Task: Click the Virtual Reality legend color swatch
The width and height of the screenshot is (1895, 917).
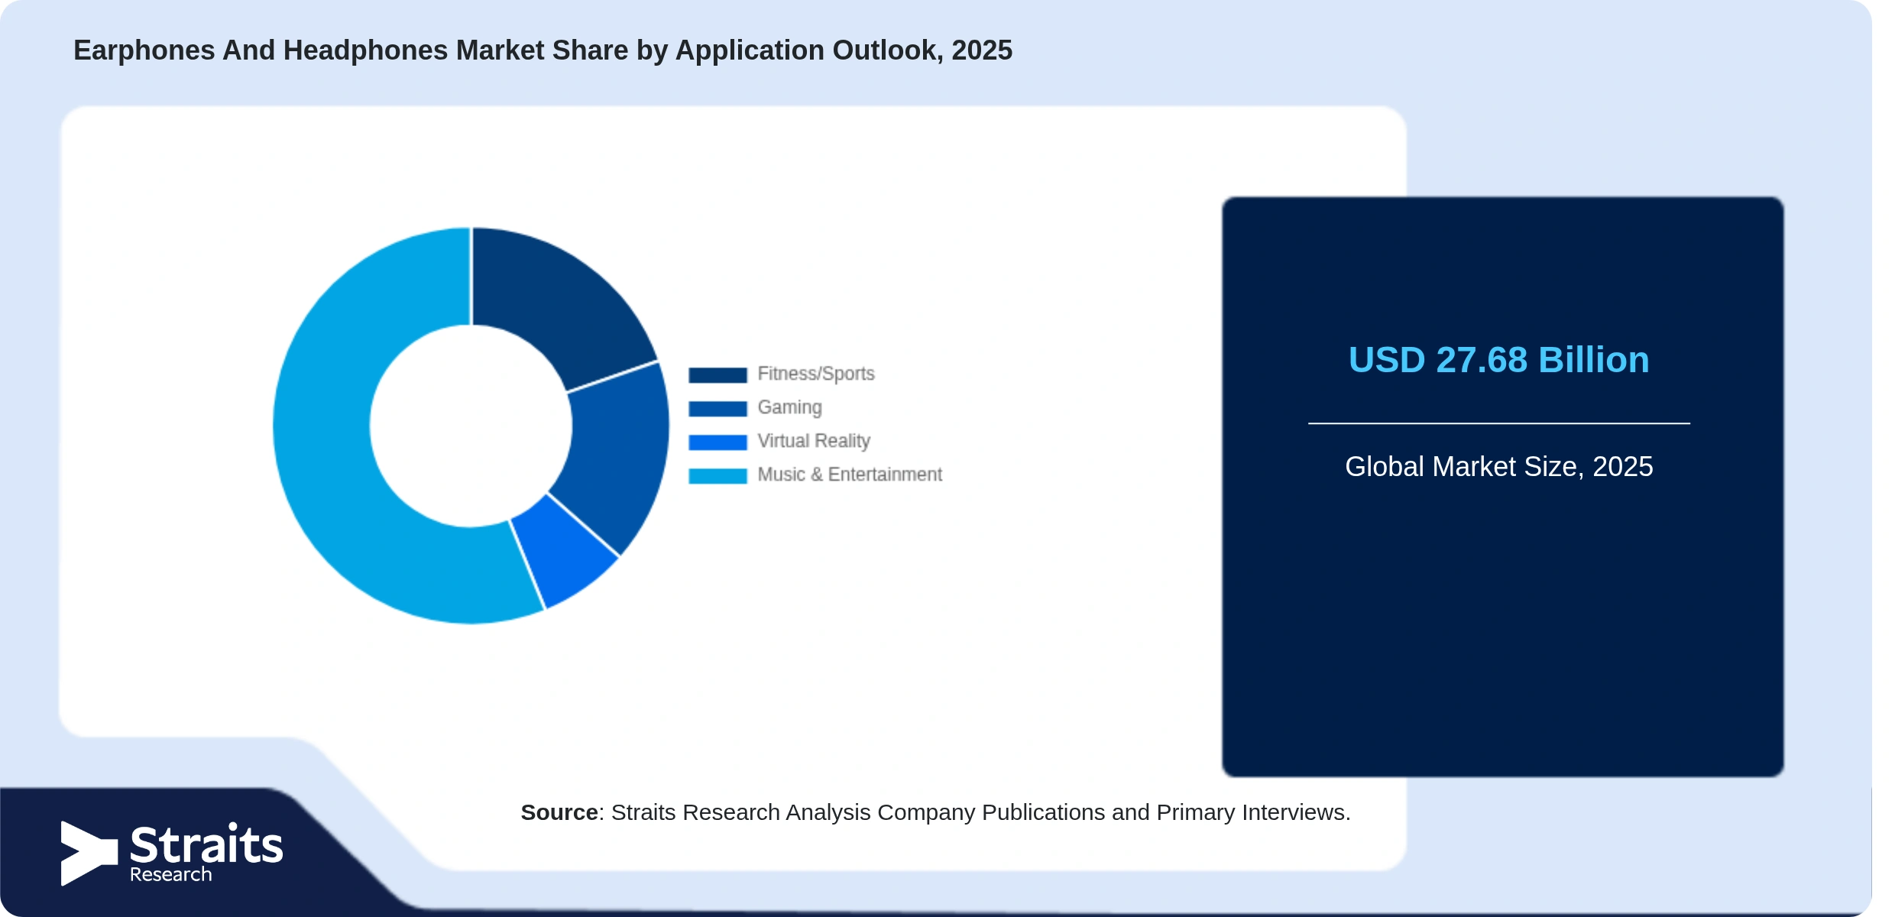Action: (x=718, y=442)
